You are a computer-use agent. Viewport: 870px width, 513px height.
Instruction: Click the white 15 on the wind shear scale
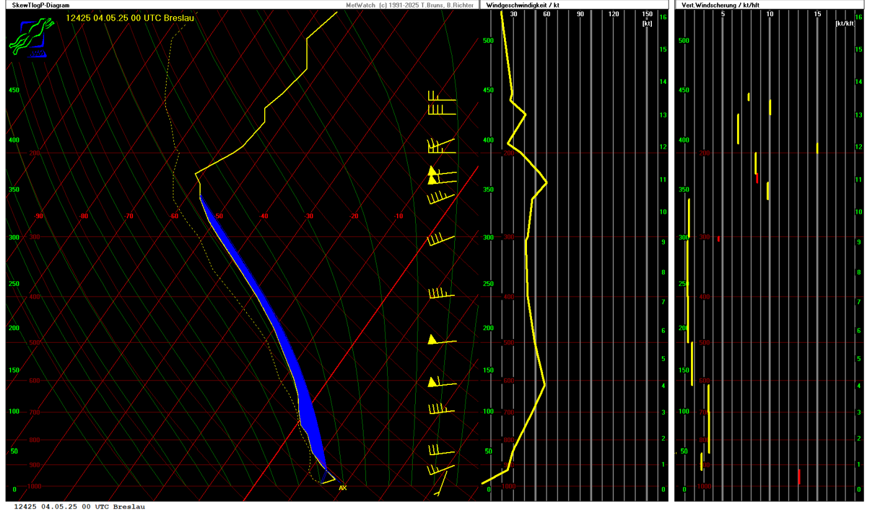[817, 14]
